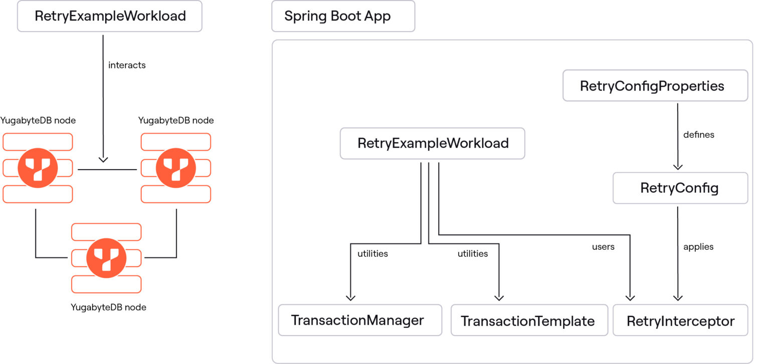Select the TransactionTemplate component box
This screenshot has height=364, width=770.
pyautogui.click(x=529, y=320)
